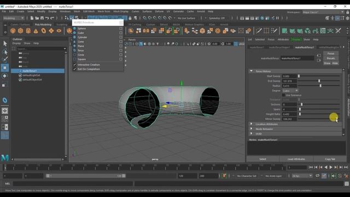Select the polygon cylinder shelf icon
The image size is (350, 197).
click(x=28, y=31)
